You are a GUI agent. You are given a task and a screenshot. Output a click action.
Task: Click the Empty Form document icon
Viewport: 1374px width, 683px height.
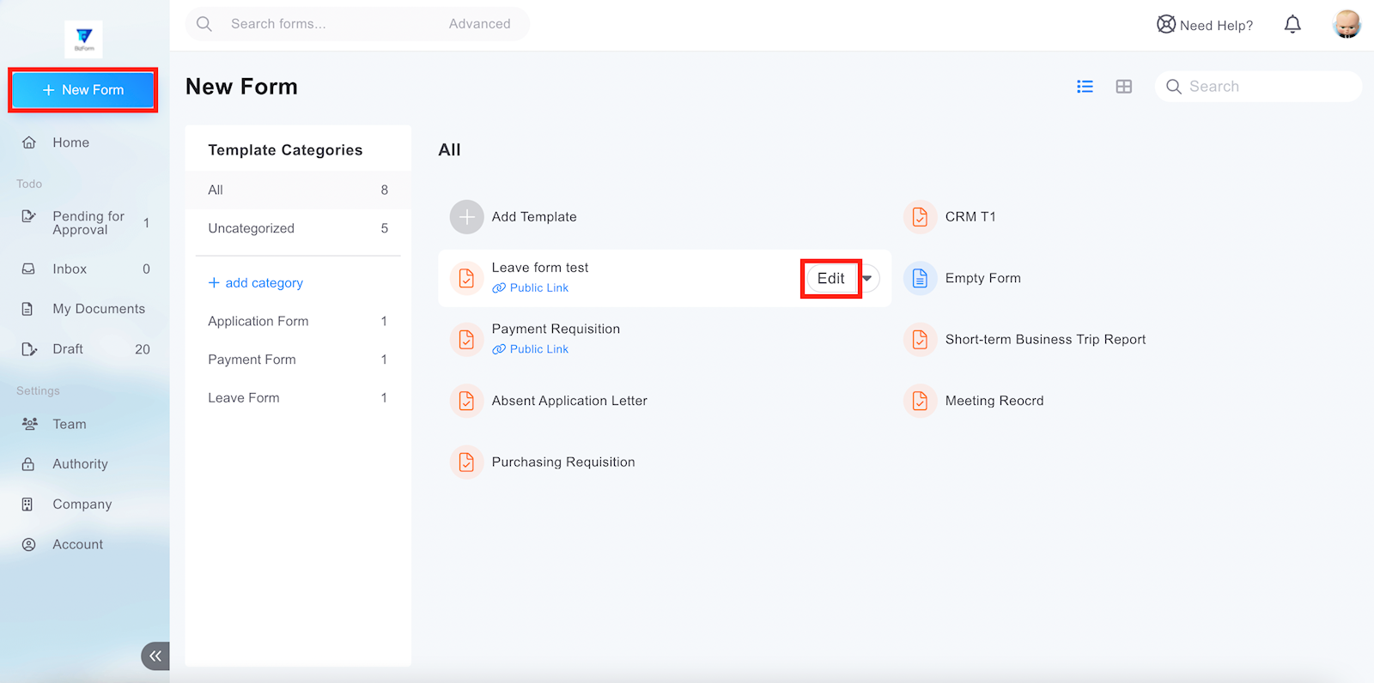[x=920, y=278]
